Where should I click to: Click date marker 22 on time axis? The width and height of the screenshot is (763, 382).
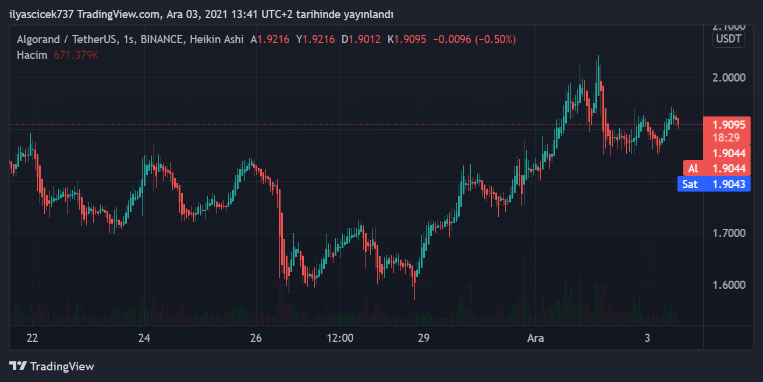[32, 338]
